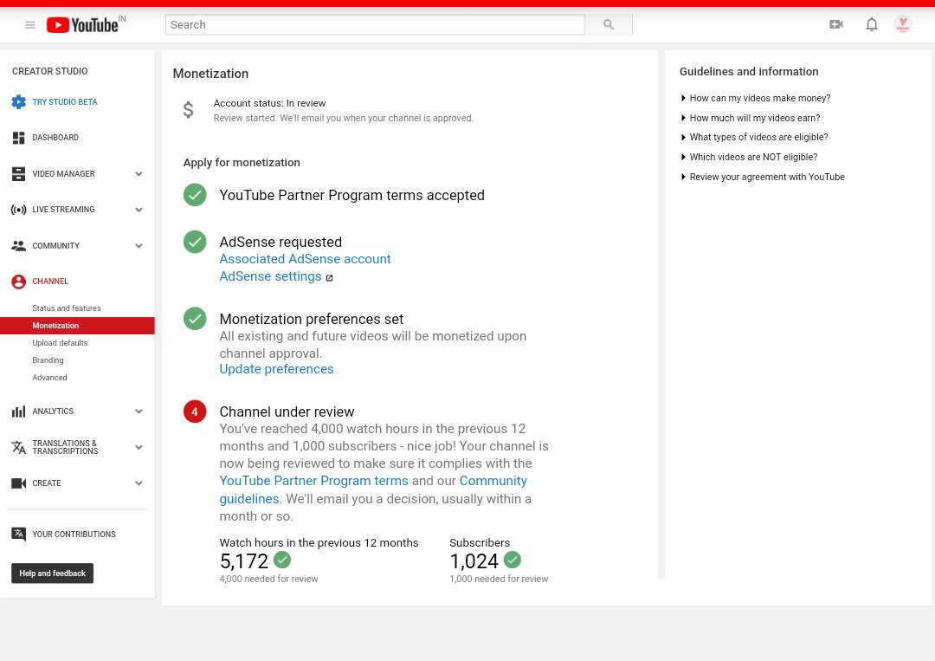Click the red step 4 circle
935x661 pixels.
(195, 411)
